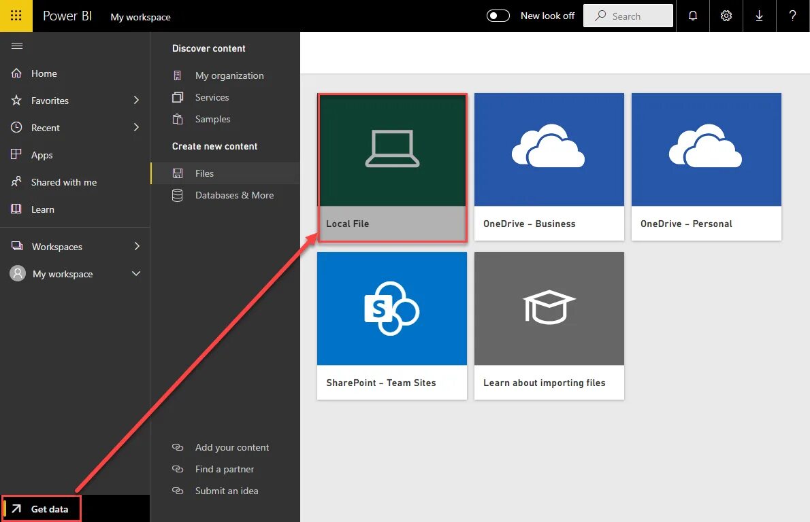Click the Favorites star icon
The image size is (810, 522).
point(16,100)
